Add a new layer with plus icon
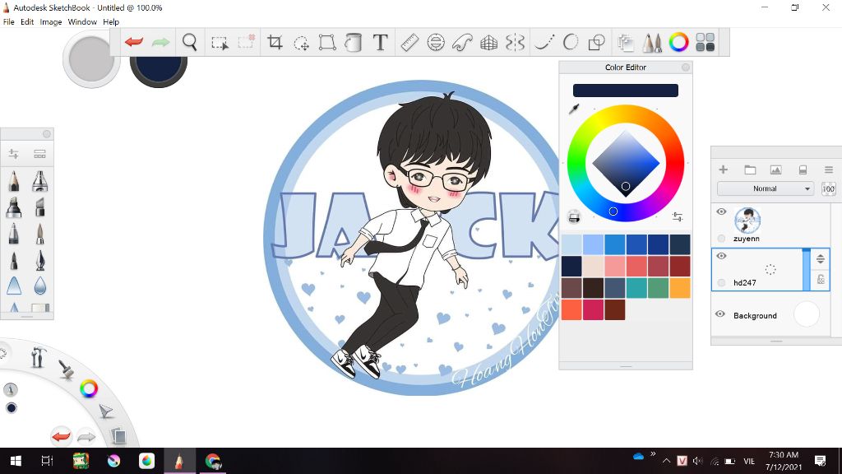842x474 pixels. 724,170
